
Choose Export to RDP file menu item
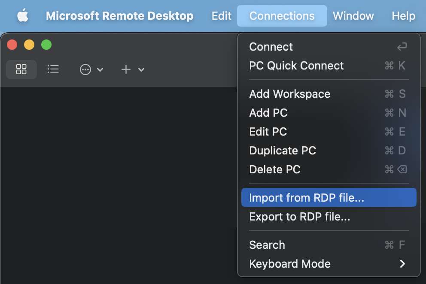point(329,216)
